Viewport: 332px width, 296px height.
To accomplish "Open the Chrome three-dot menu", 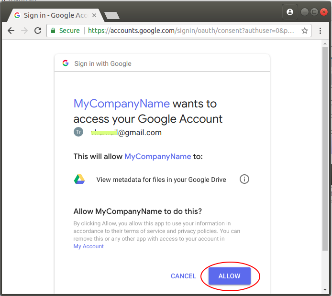I will coord(320,31).
